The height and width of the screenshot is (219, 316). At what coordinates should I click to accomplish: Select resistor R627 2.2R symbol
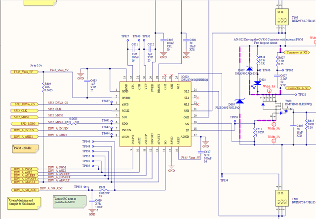click(277, 61)
